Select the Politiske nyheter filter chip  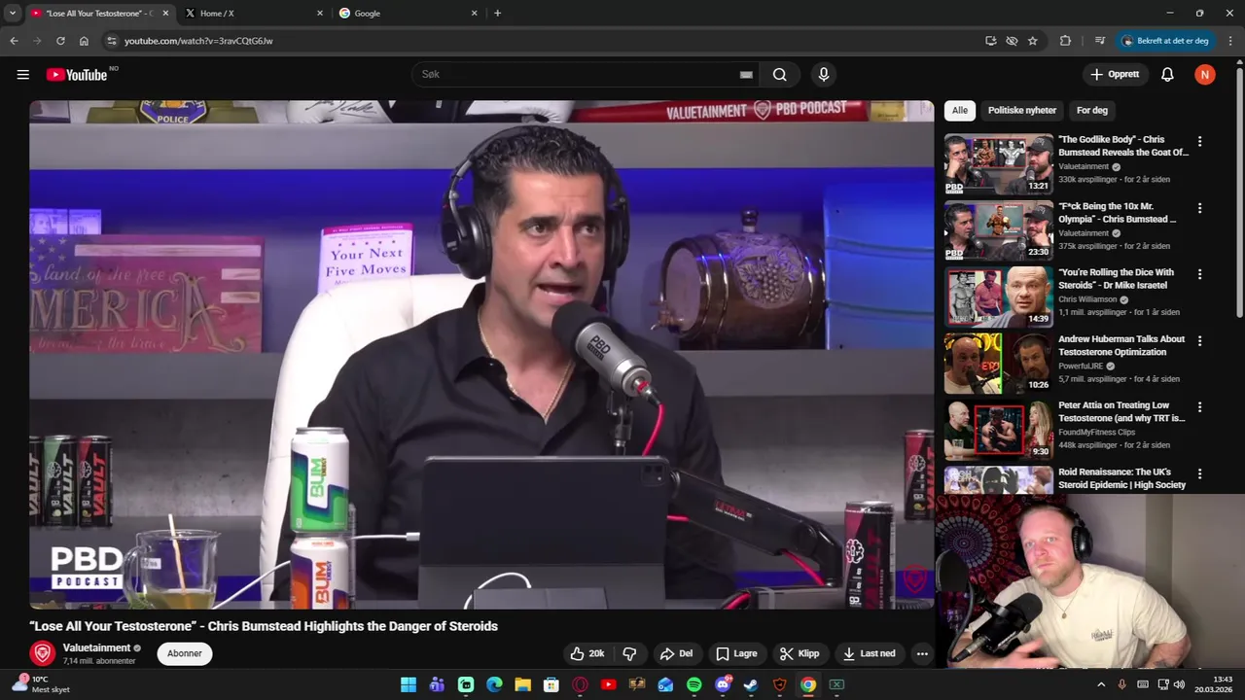pyautogui.click(x=1021, y=111)
